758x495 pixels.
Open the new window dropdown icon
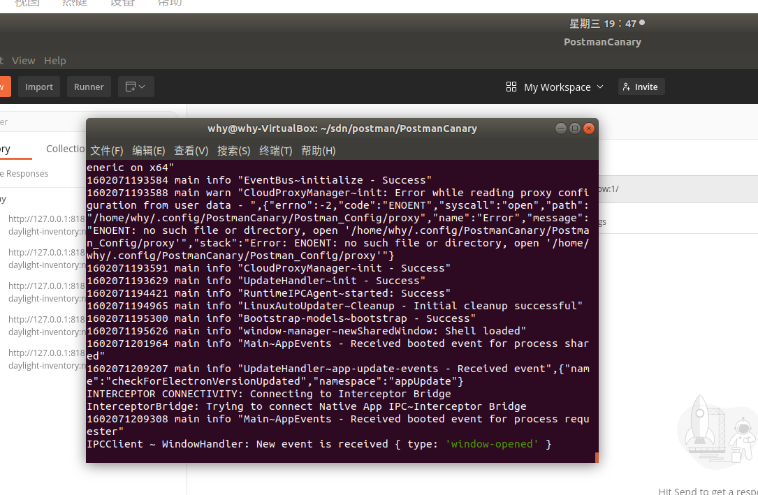(x=136, y=87)
